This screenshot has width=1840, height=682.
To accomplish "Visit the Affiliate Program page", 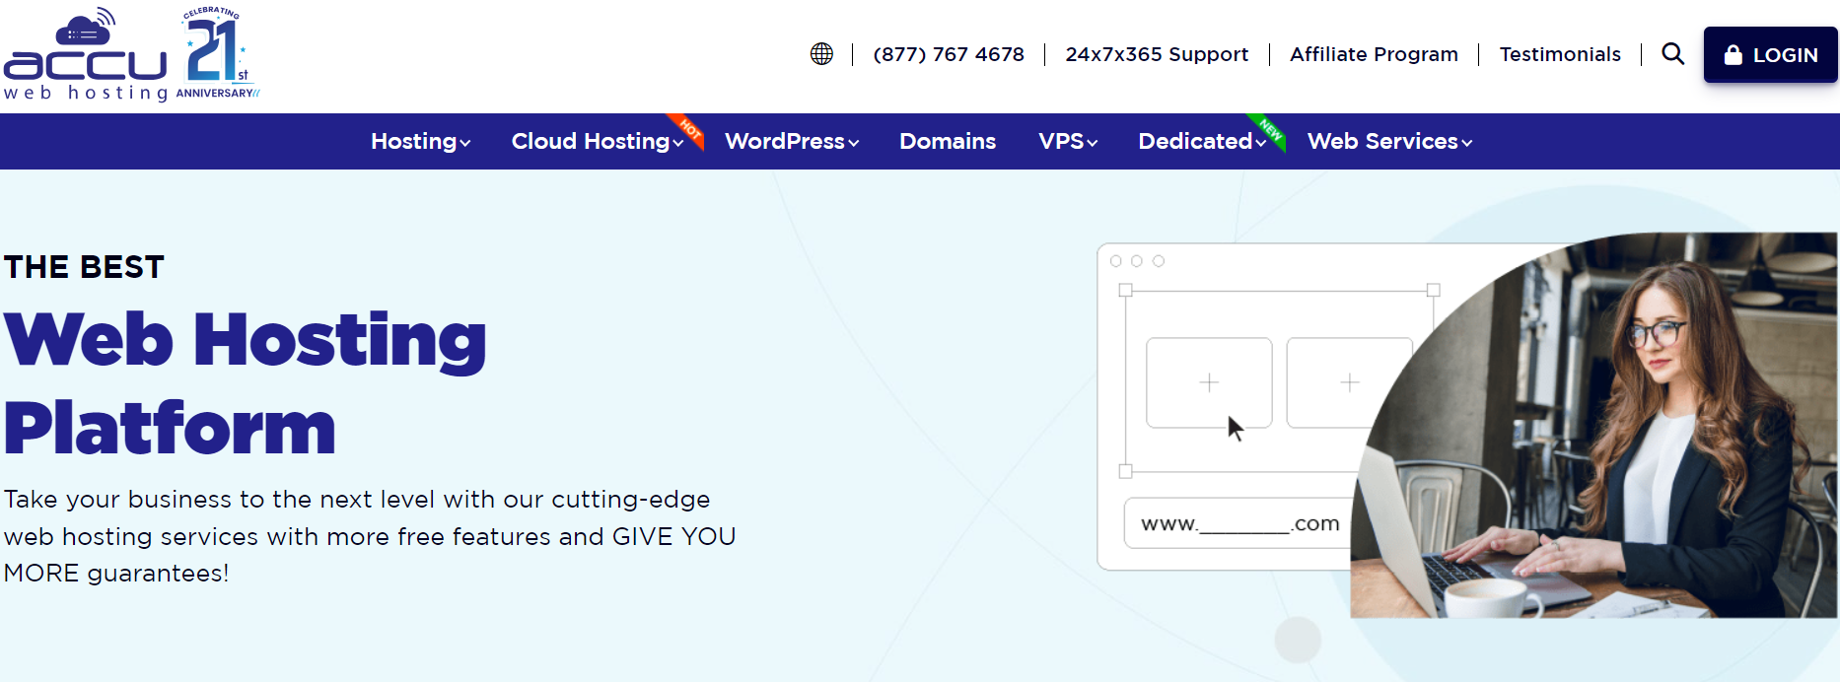I will click(x=1374, y=54).
